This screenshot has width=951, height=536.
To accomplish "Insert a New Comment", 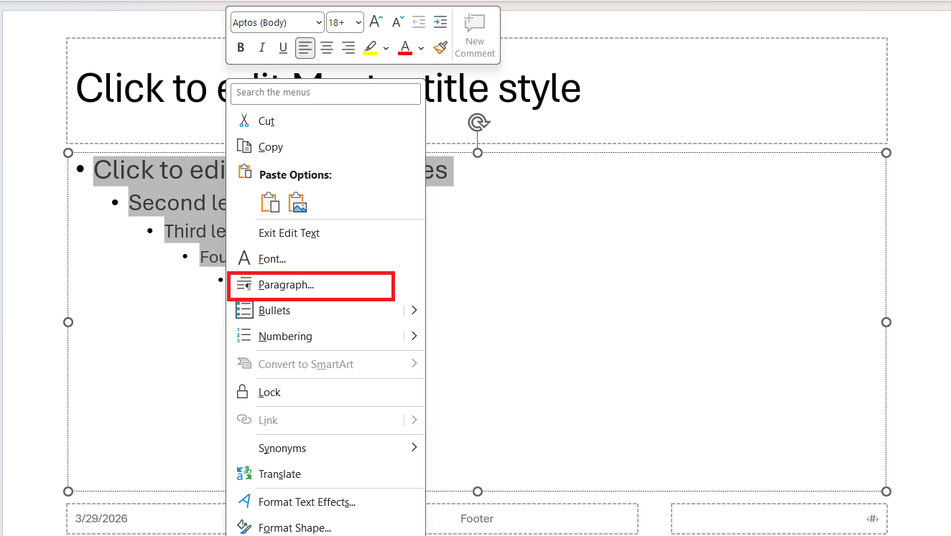I will coord(475,34).
